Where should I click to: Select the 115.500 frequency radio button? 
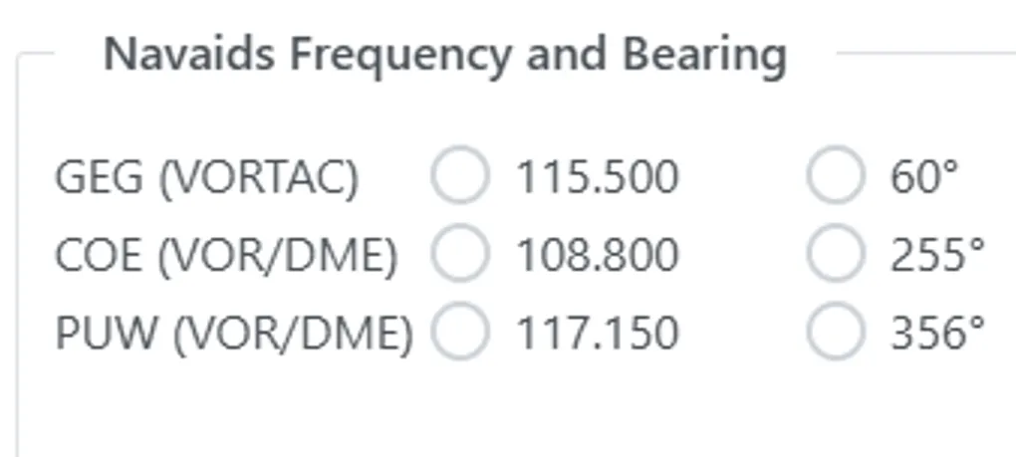(x=460, y=177)
